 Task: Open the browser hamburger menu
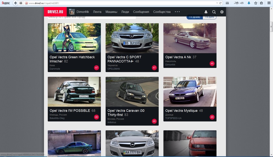click(x=269, y=3)
